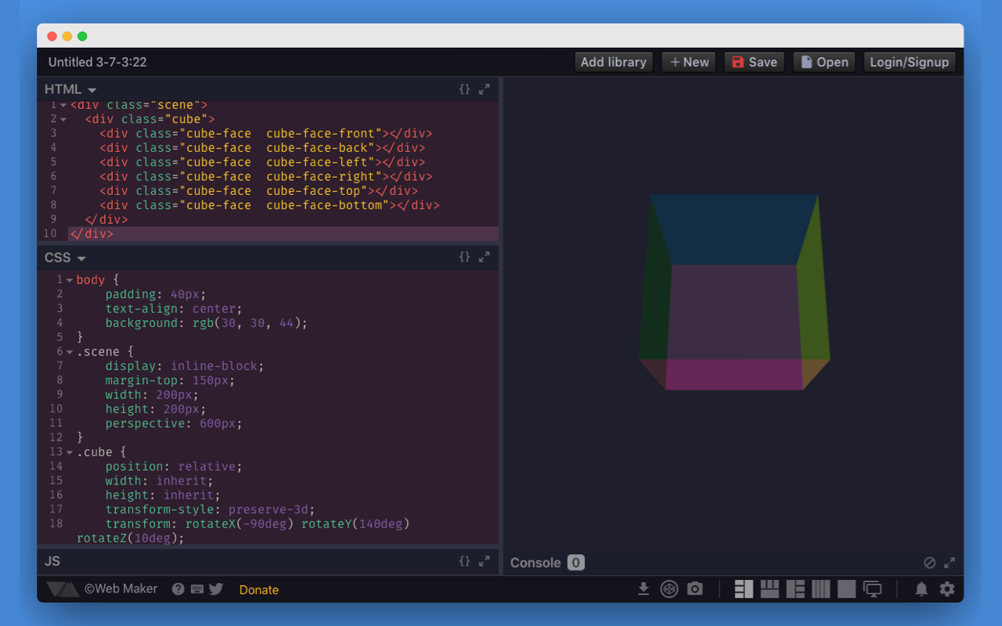Screen dimensions: 1002x626
Task: Detach preview using the monitor icon
Action: (x=872, y=588)
